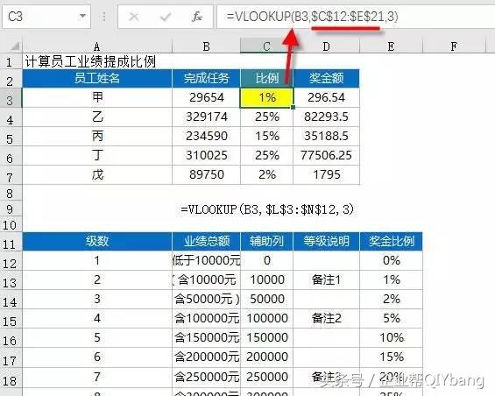Image resolution: width=495 pixels, height=396 pixels.
Task: Click helper column cell 150000
Action: [x=266, y=337]
